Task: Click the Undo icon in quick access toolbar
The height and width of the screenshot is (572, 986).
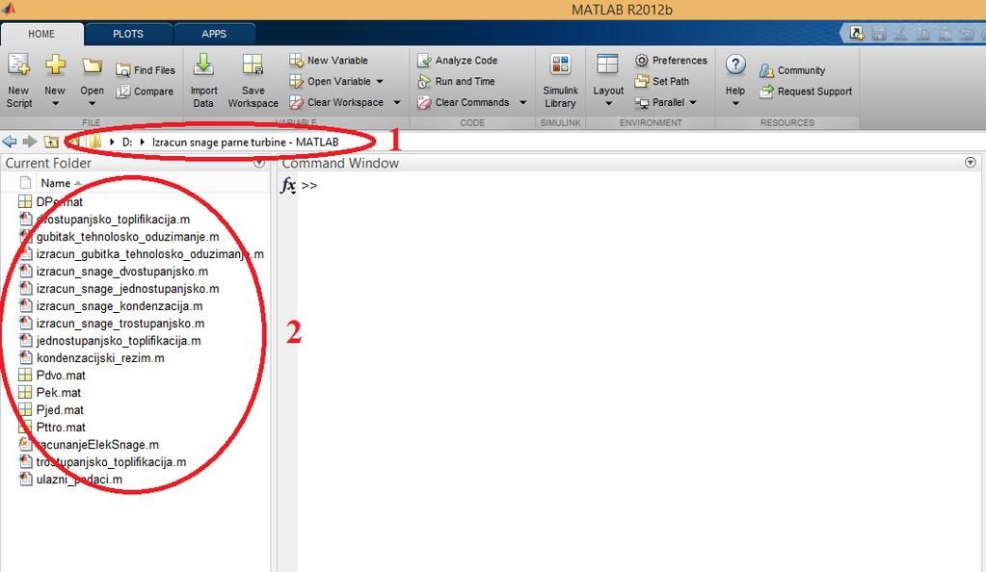Action: pos(967,34)
